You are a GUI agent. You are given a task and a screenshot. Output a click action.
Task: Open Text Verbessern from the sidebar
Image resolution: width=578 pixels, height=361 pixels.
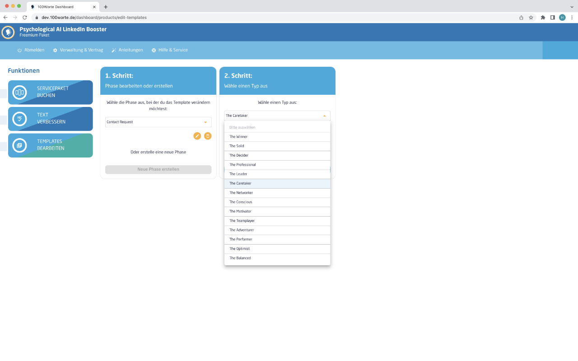click(50, 119)
